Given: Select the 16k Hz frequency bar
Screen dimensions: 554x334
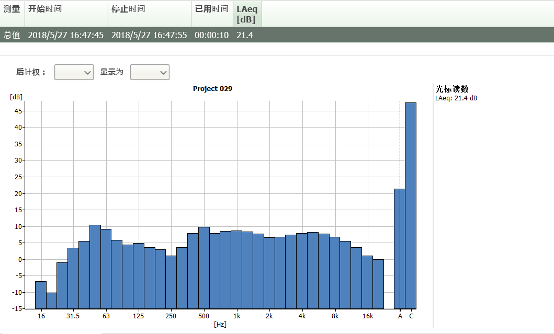Looking at the screenshot, I should point(367,282).
